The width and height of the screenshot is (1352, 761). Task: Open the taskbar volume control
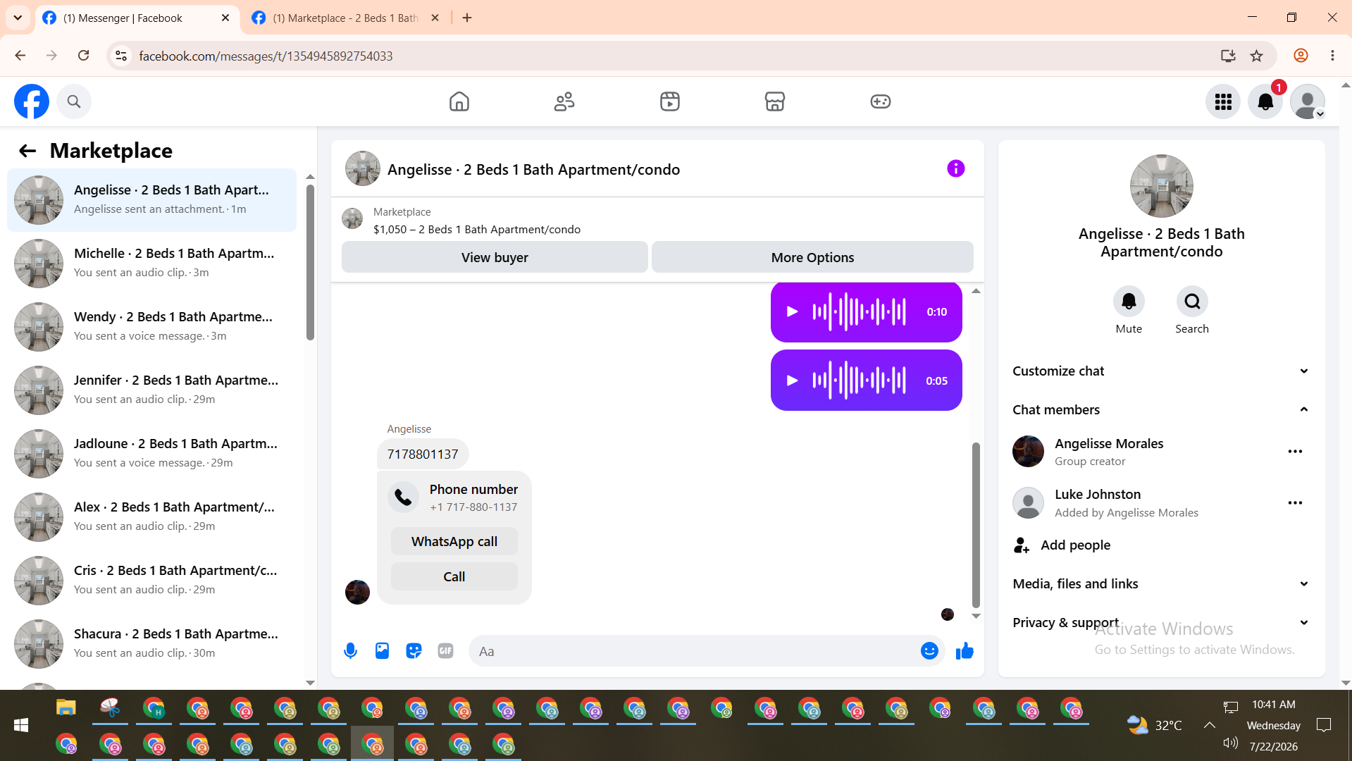(1230, 743)
